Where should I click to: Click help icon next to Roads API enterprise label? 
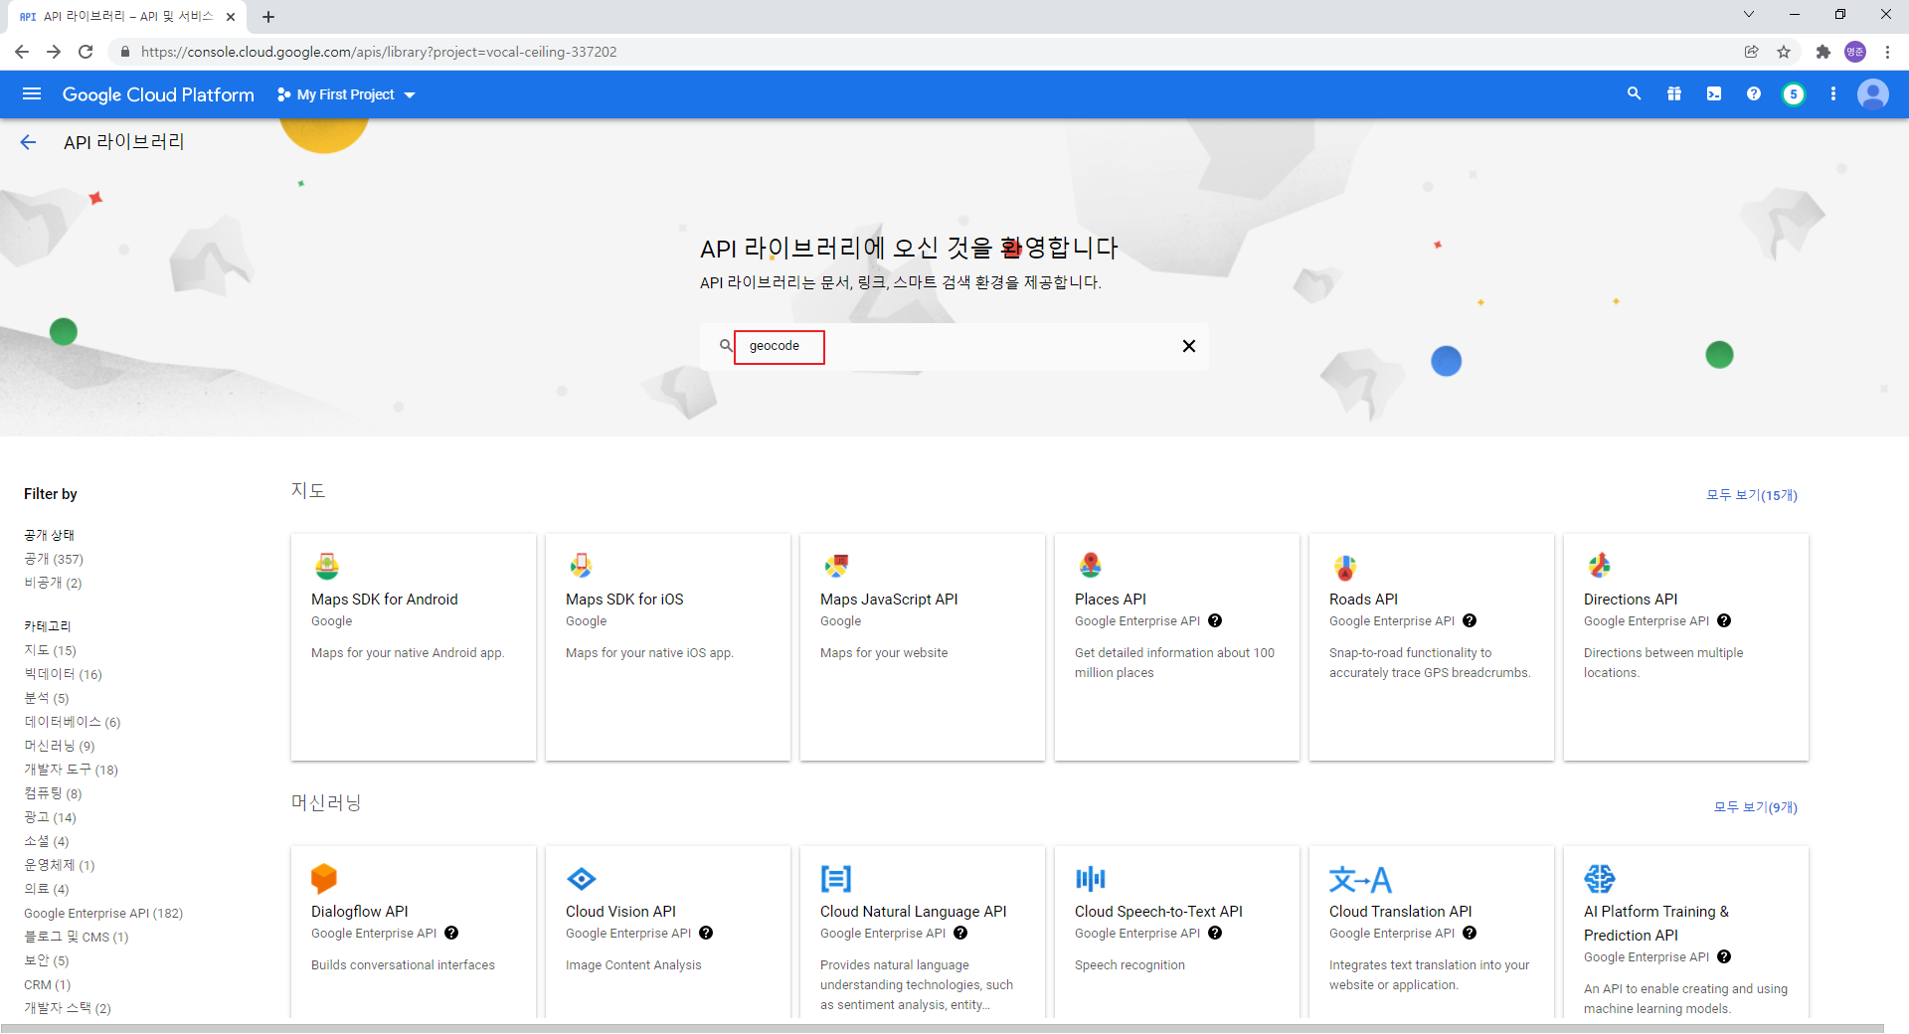(x=1470, y=621)
